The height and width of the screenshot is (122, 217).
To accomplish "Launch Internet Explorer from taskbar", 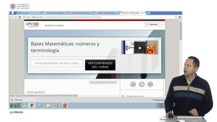I will [40, 106].
